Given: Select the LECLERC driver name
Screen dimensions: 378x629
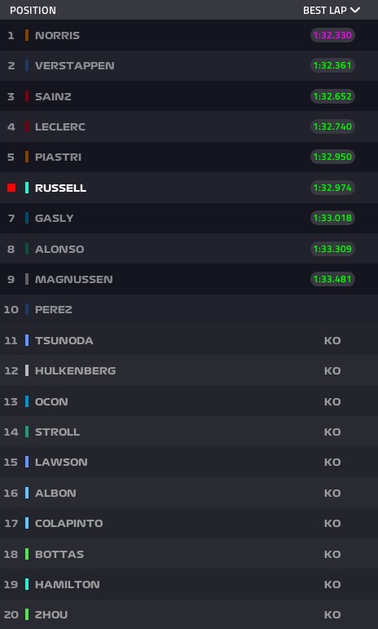Looking at the screenshot, I should click(60, 126).
